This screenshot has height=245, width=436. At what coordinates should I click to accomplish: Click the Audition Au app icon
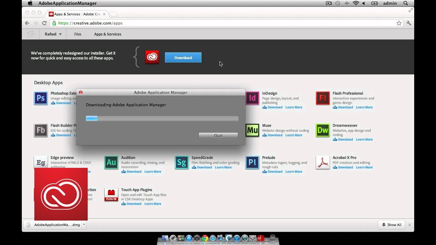pyautogui.click(x=111, y=162)
